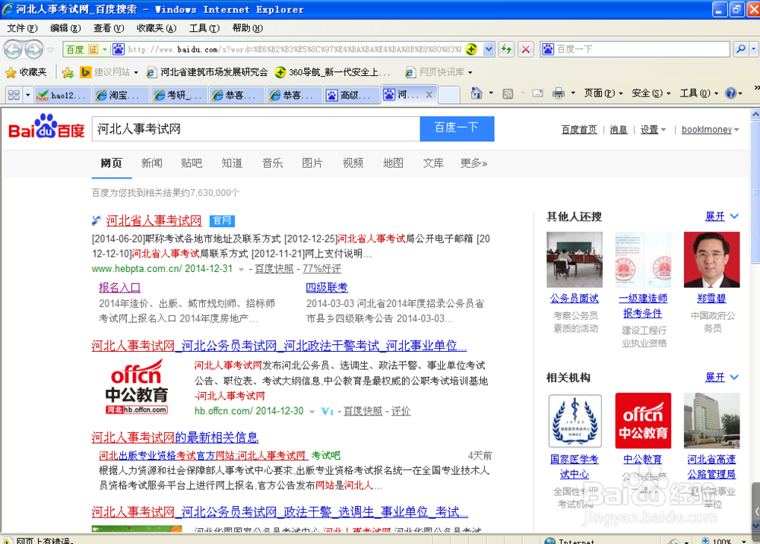Click the search magnifier icon
Viewport: 760px width, 544px height.
[741, 49]
